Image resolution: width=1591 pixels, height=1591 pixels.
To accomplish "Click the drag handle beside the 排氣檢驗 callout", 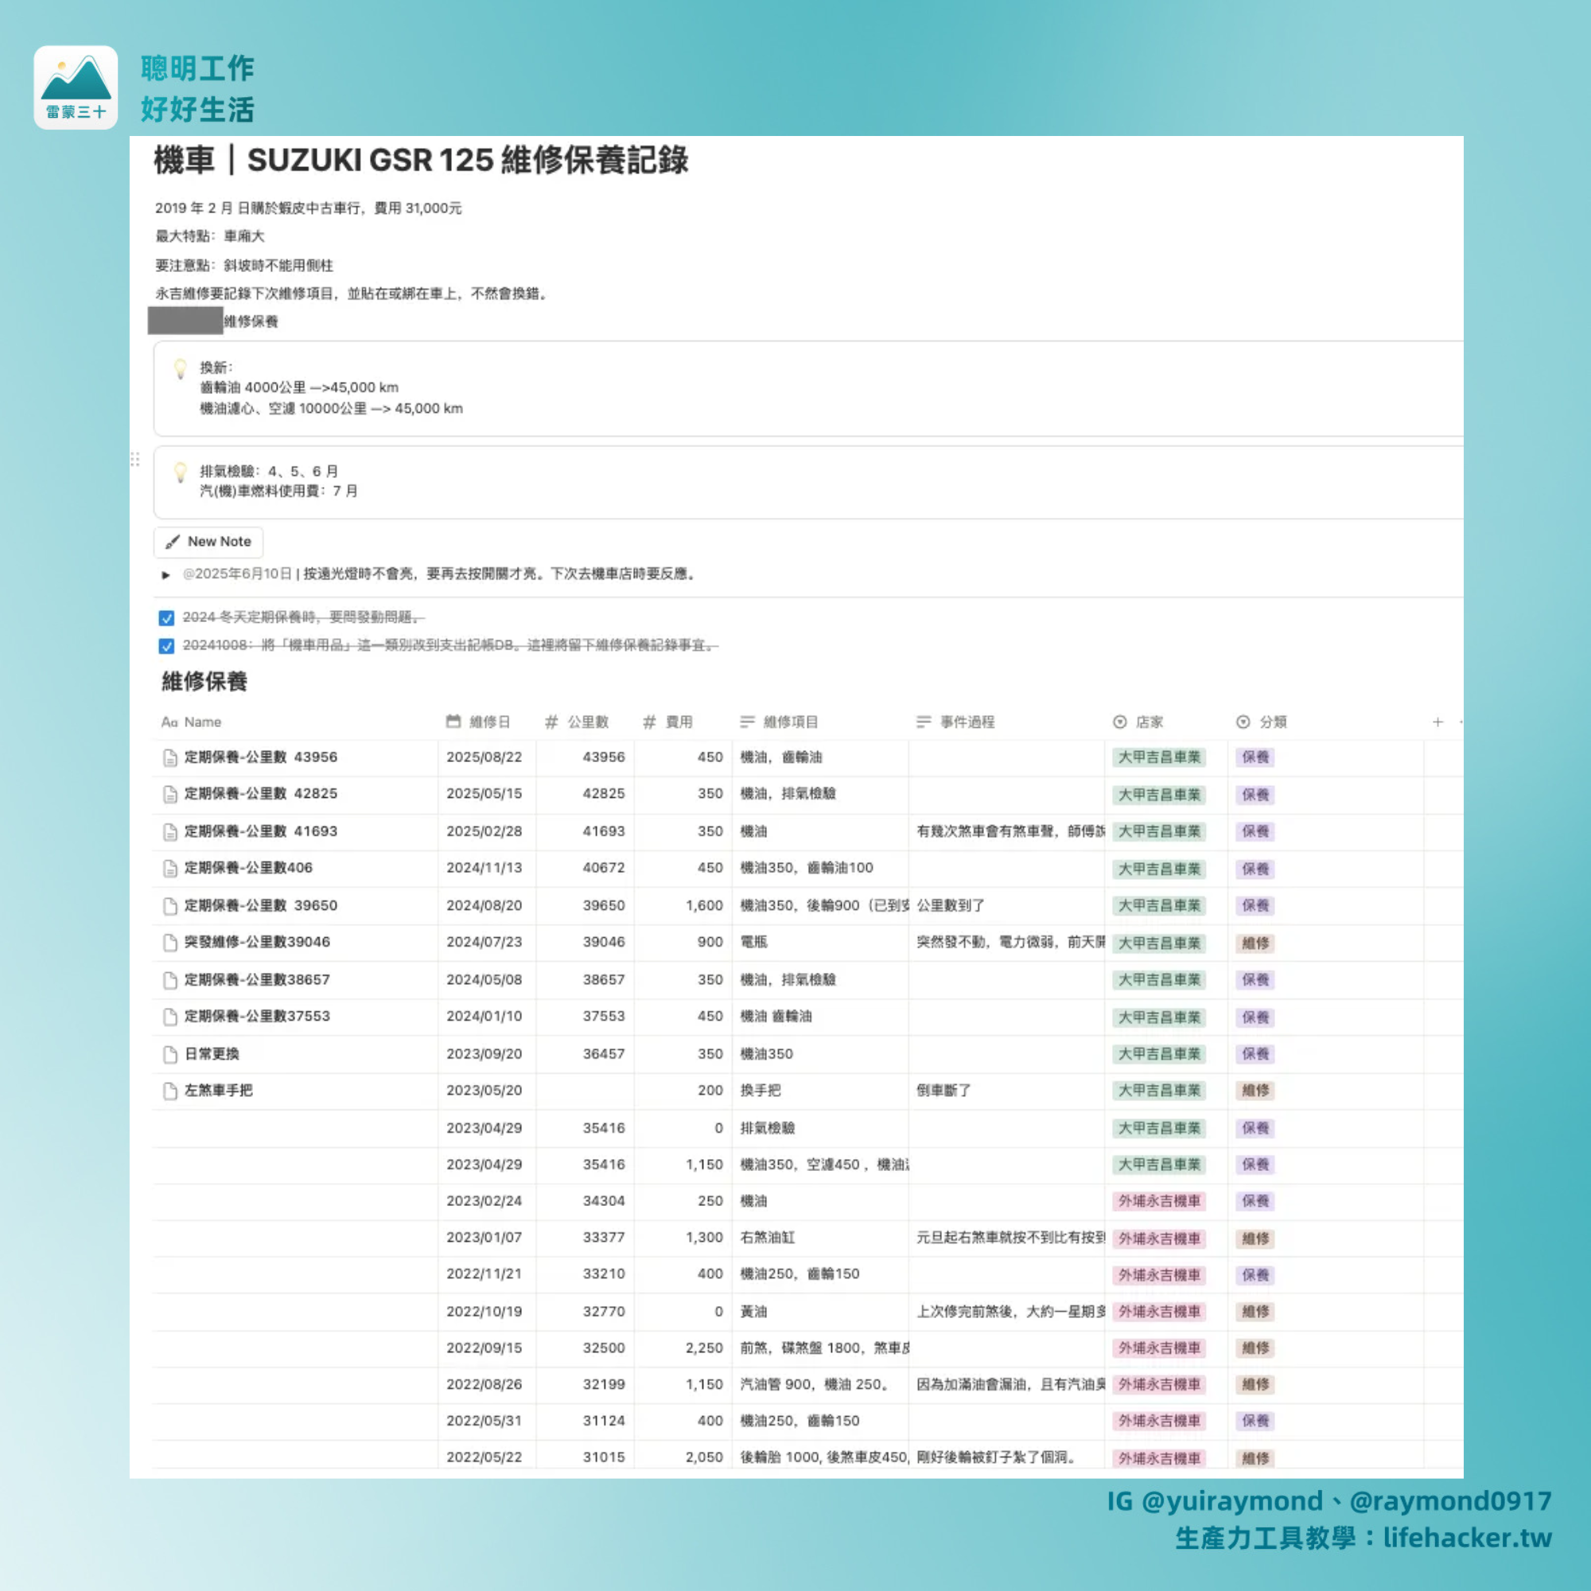I will pyautogui.click(x=135, y=460).
